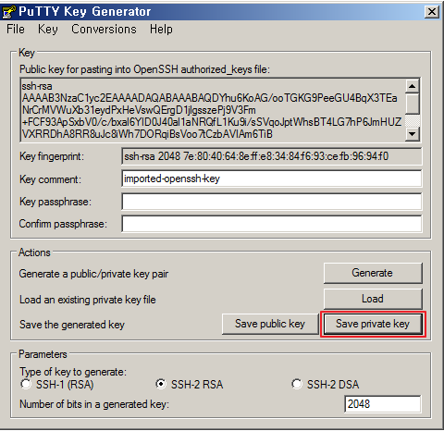Screen dimensions: 444x431
Task: Open the Key menu
Action: coord(48,30)
